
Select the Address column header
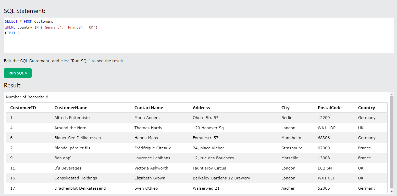tap(201, 108)
